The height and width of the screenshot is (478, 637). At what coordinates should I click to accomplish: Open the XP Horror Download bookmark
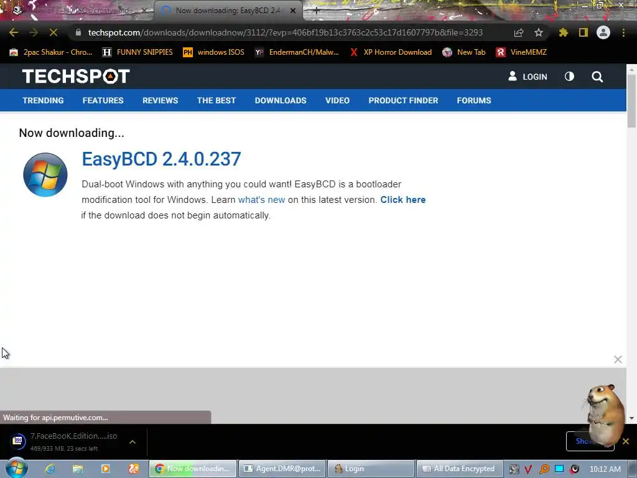391,52
